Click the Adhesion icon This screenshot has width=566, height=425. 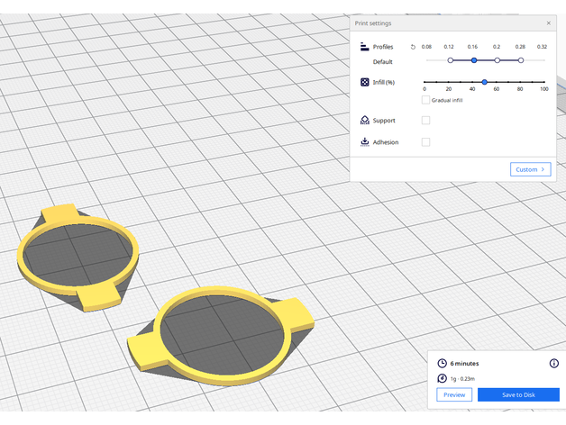pyautogui.click(x=364, y=142)
